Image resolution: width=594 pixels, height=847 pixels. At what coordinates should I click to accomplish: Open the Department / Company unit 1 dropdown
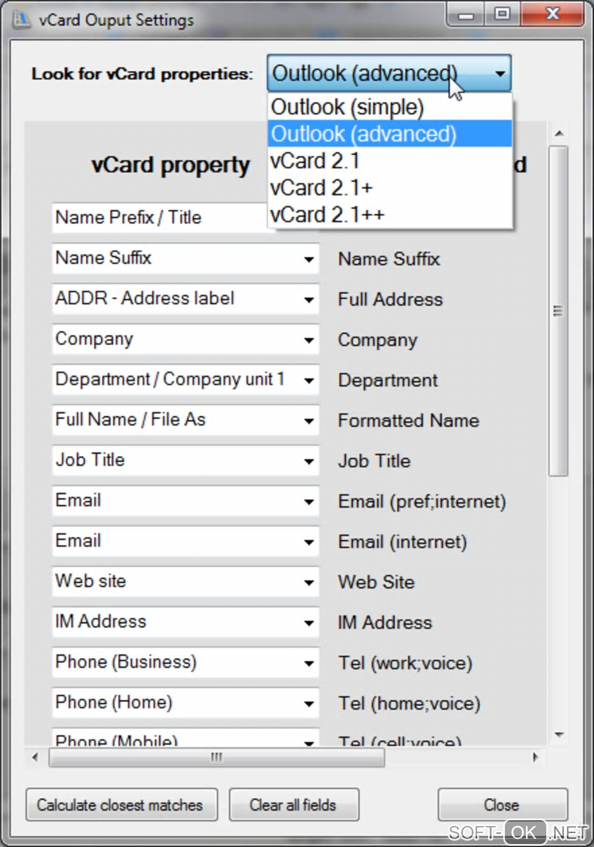click(309, 380)
